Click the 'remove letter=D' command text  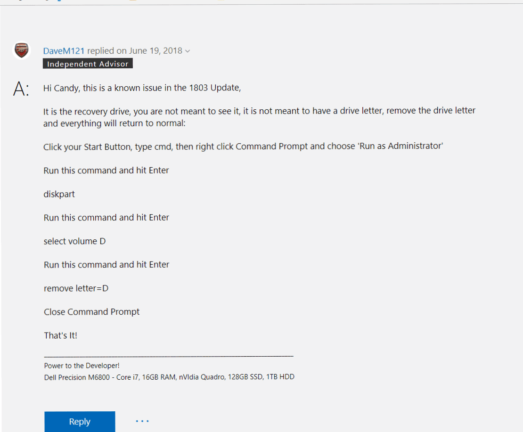(x=76, y=288)
